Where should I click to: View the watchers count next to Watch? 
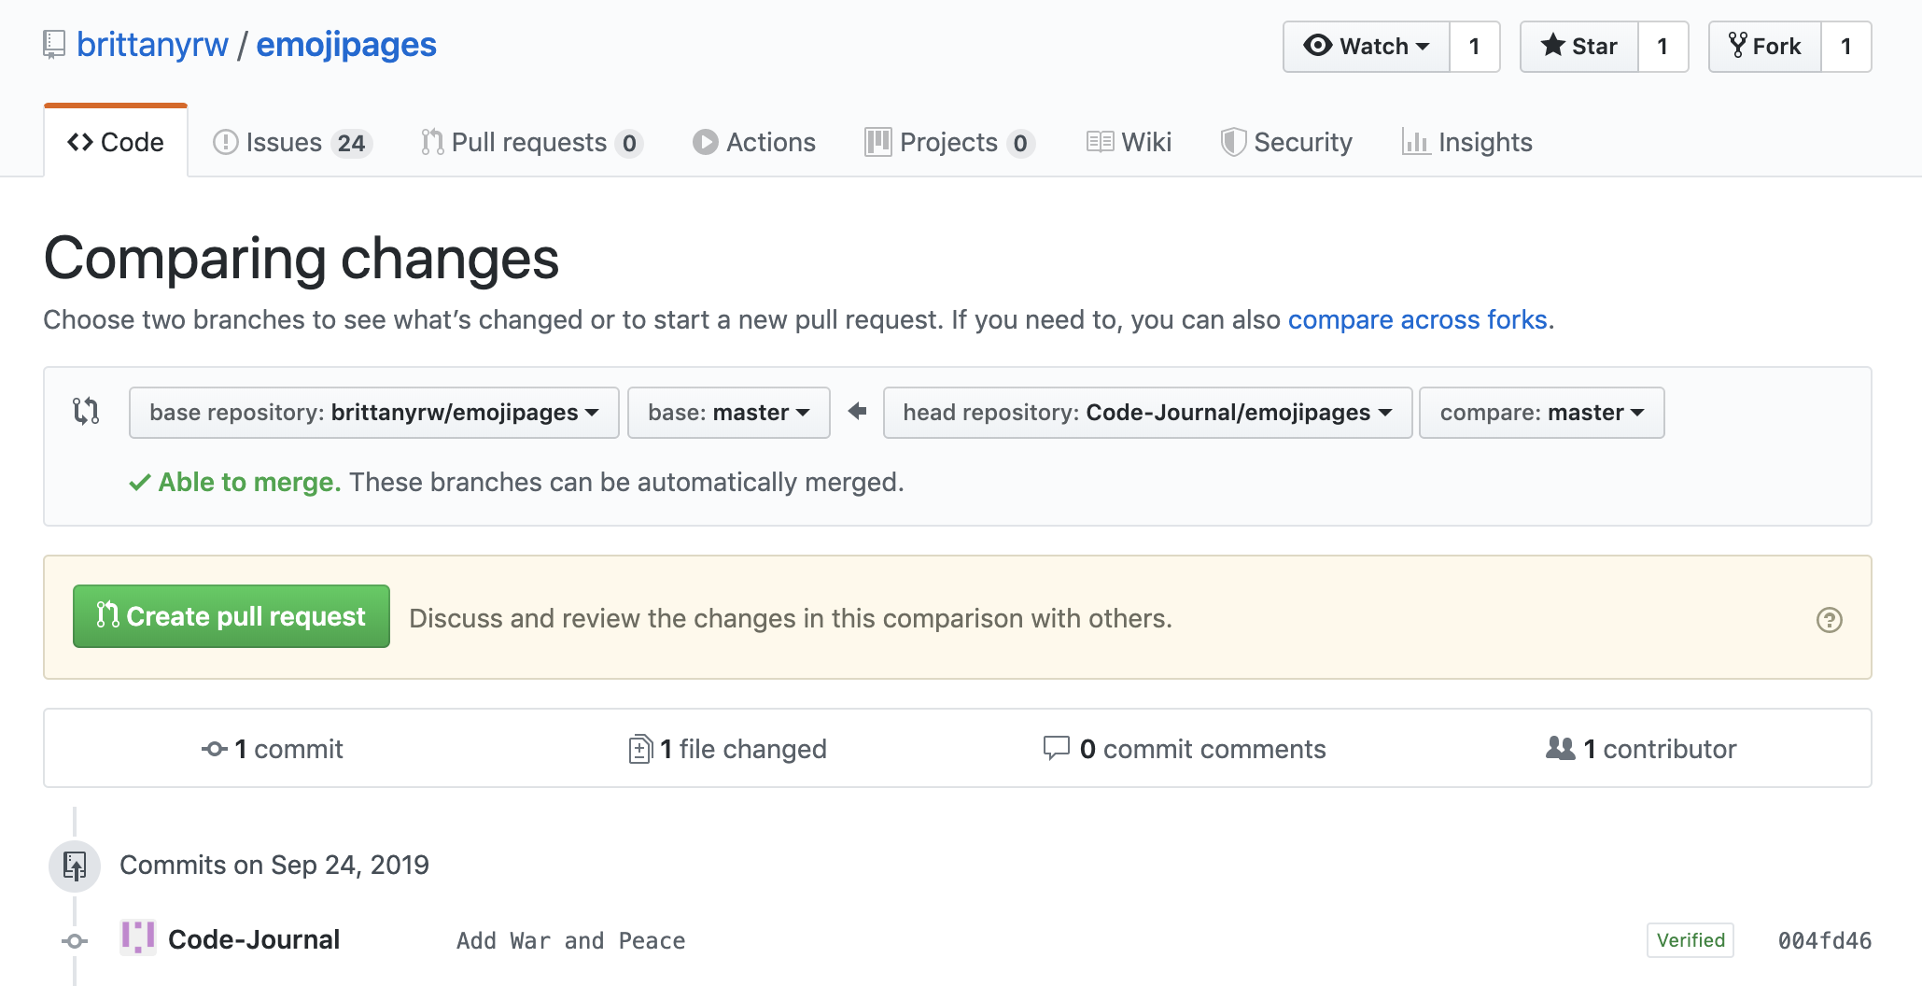coord(1475,46)
